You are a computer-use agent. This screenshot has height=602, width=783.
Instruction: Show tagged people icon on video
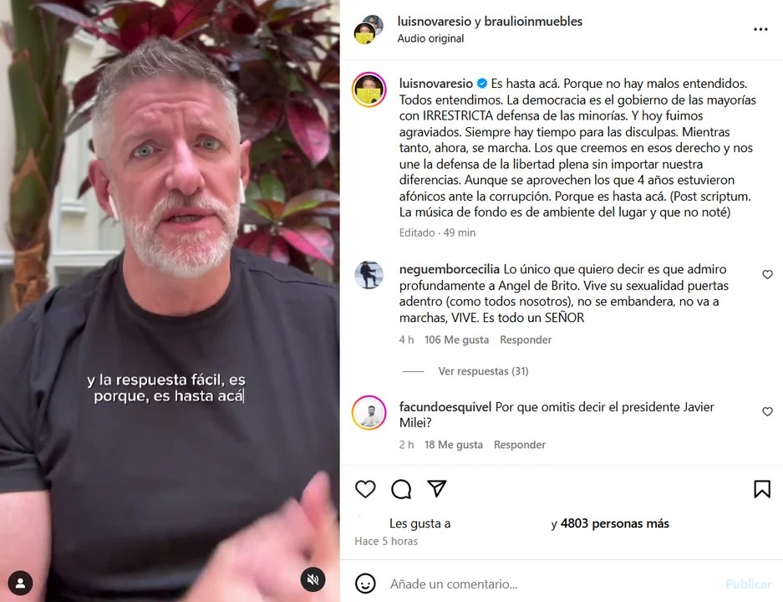(21, 583)
